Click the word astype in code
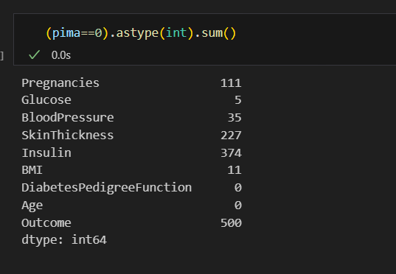 (x=137, y=33)
